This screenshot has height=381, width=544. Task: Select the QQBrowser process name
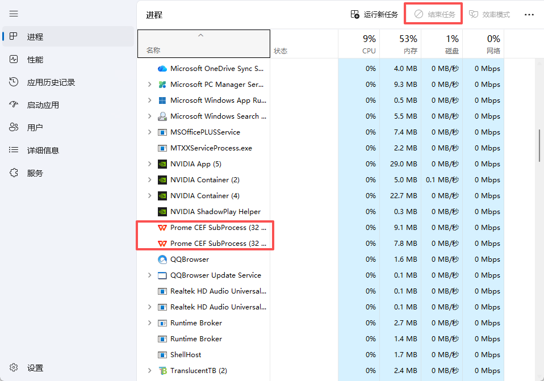(x=190, y=259)
